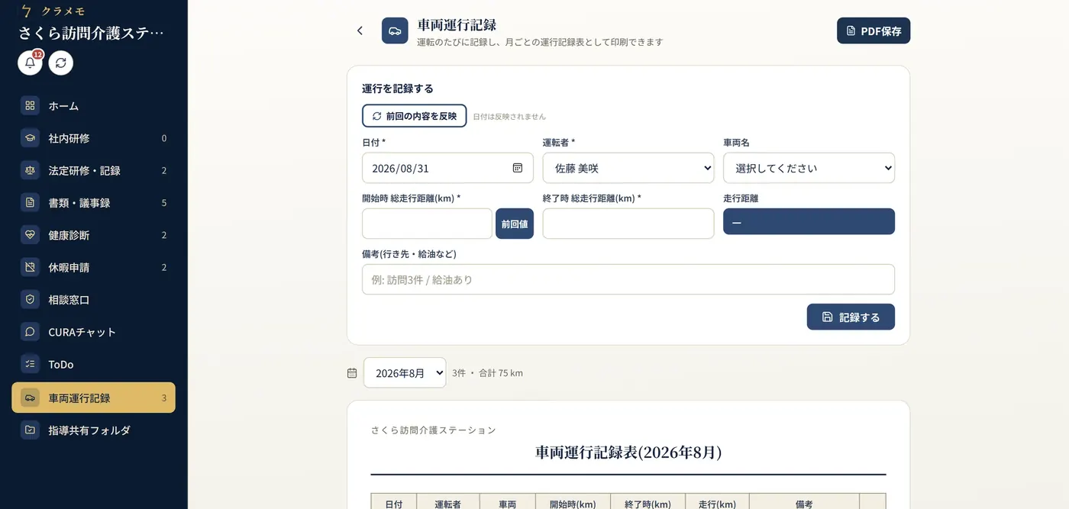The width and height of the screenshot is (1069, 509).
Task: Click the 備考 column header in table
Action: coord(804,504)
